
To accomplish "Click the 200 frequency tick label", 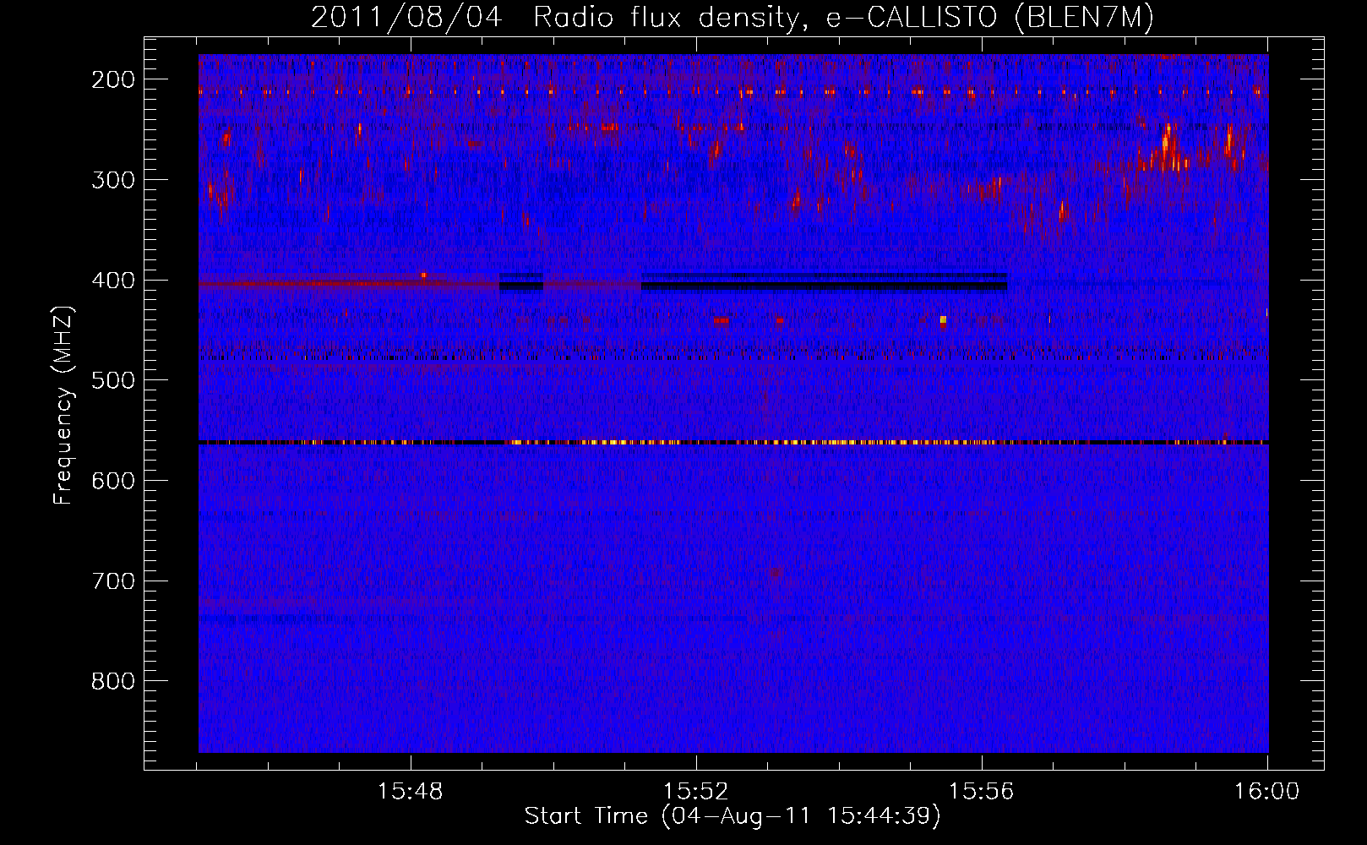I will click(x=112, y=79).
